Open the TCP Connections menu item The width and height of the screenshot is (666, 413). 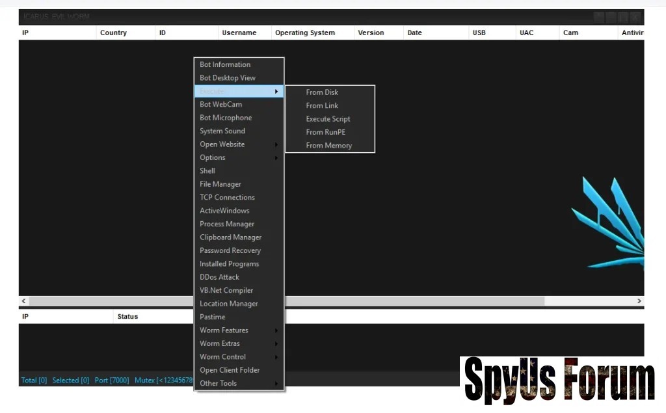[227, 198]
